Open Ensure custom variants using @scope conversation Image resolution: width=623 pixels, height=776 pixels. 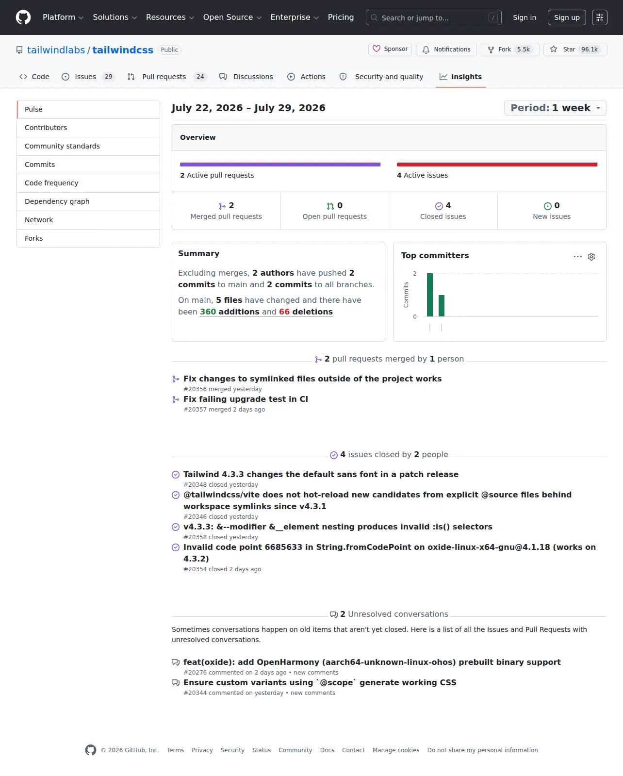(320, 682)
